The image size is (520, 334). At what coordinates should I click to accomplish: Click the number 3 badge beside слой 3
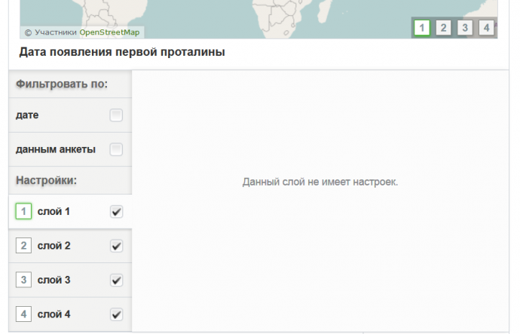(23, 280)
